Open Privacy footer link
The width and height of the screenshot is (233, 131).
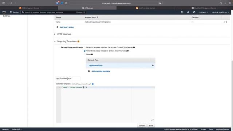point(204,130)
